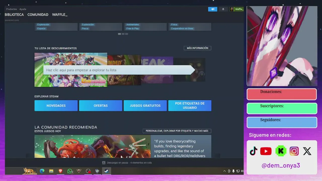Select the Espacio tag
The image size is (322, 181).
pos(42,28)
